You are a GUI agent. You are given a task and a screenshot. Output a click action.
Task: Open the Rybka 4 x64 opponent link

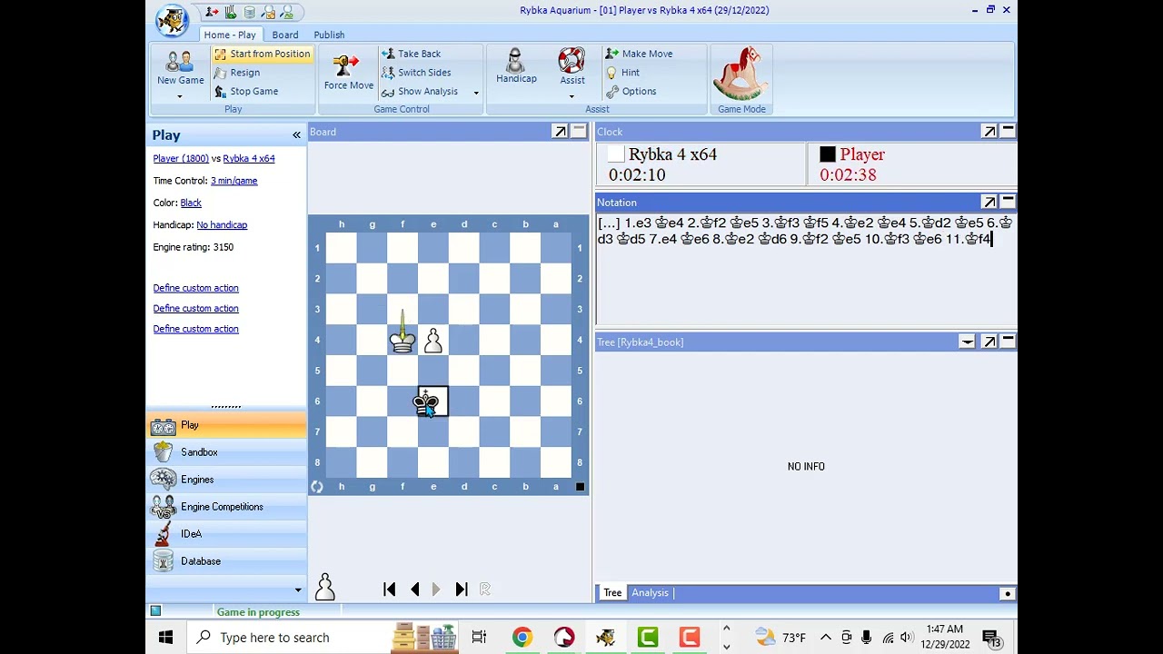(x=249, y=158)
